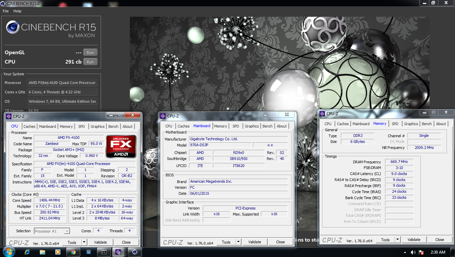Click the Cinebench title bar app icon

(3, 3)
